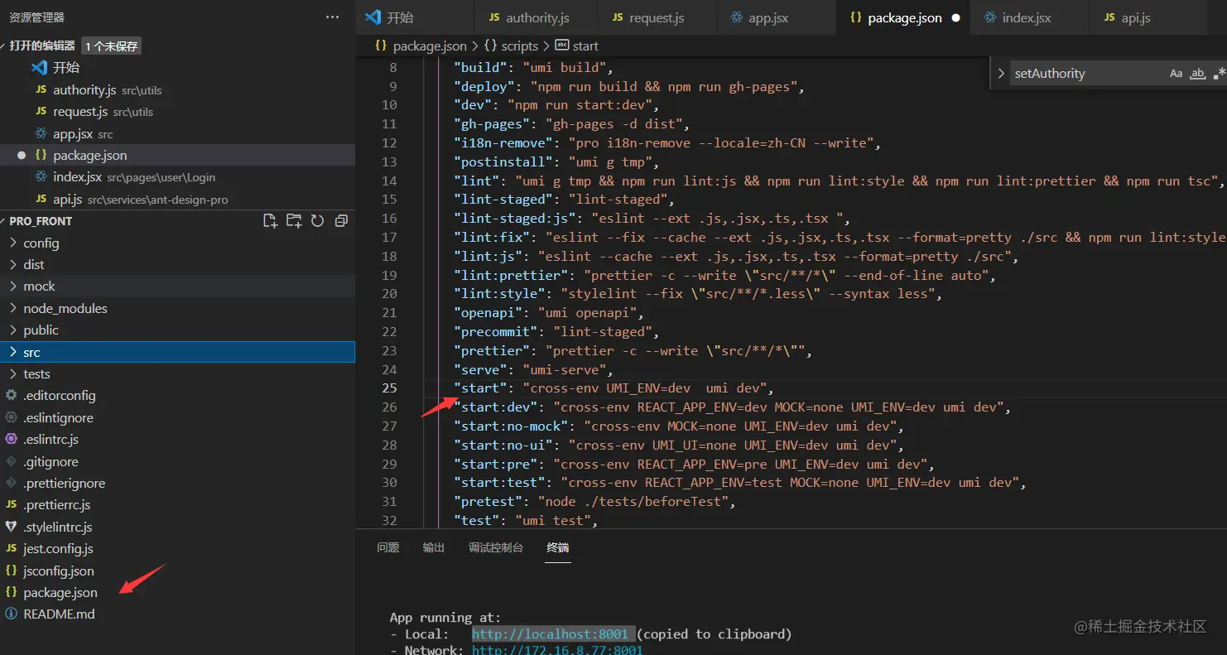Screen dimensions: 1227x655
Task: Select the 终端 terminal panel tab
Action: point(558,547)
